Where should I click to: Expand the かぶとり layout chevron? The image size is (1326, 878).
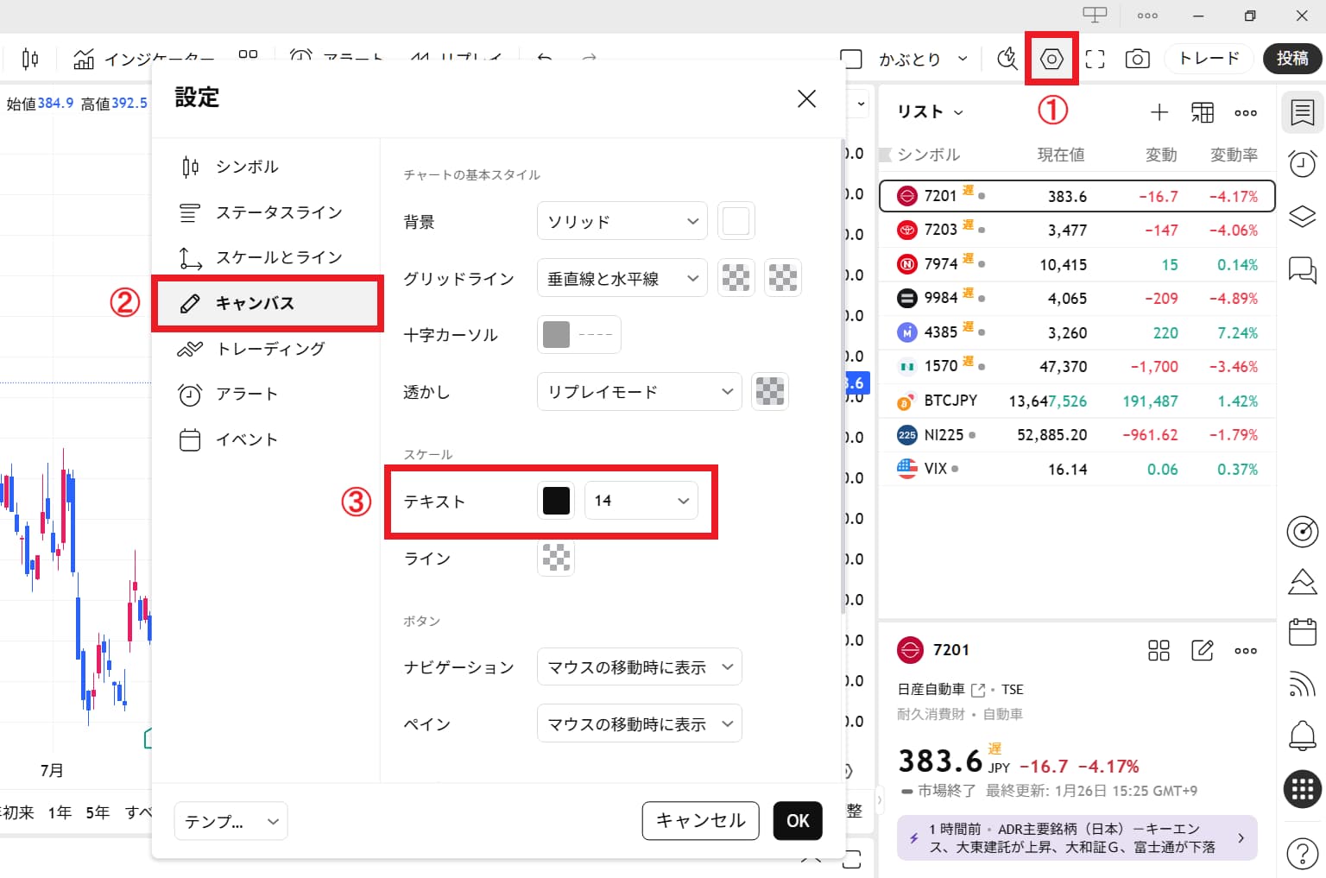(963, 58)
